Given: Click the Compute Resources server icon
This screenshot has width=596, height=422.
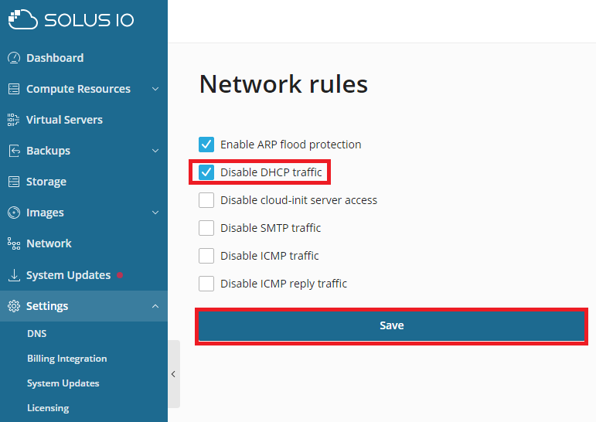Looking at the screenshot, I should [x=14, y=89].
